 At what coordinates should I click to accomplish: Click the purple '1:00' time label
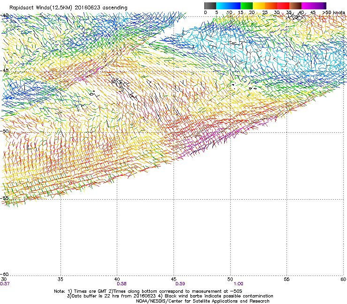tap(238, 284)
